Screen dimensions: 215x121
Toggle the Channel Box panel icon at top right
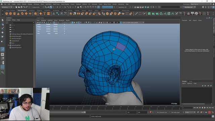tap(213, 7)
